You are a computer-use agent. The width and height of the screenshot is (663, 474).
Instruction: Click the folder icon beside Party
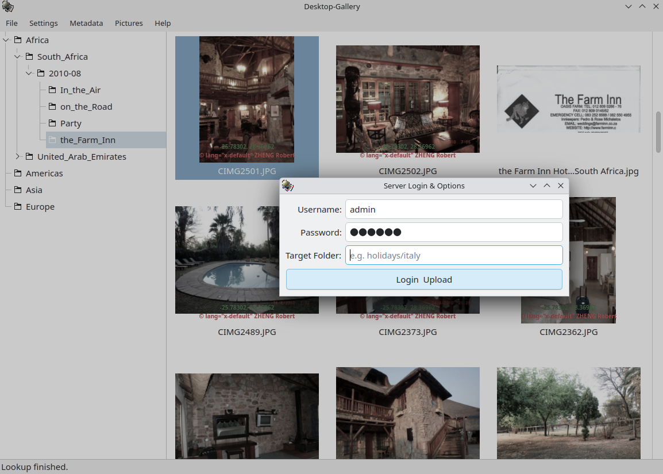(x=52, y=124)
